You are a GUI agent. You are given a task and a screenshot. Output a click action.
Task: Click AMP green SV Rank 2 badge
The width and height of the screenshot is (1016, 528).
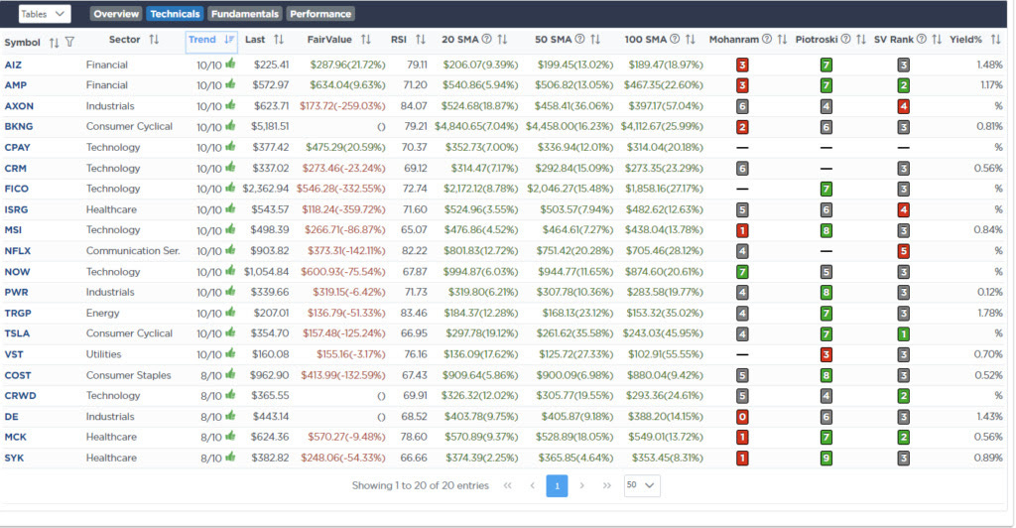903,85
